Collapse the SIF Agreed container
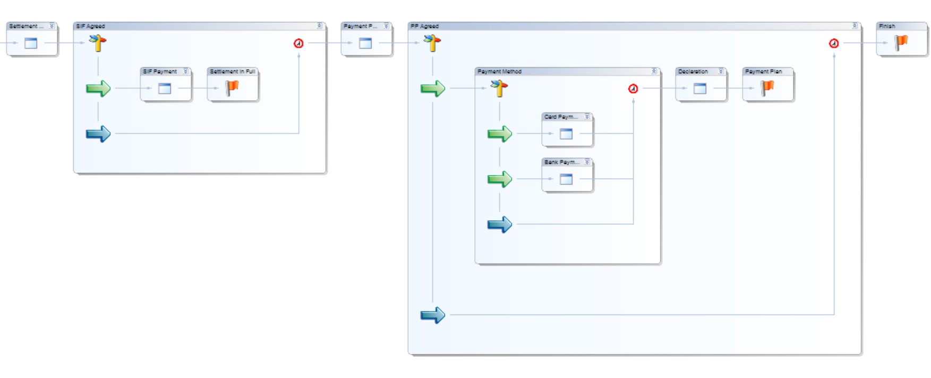The width and height of the screenshot is (931, 378). pyautogui.click(x=319, y=25)
